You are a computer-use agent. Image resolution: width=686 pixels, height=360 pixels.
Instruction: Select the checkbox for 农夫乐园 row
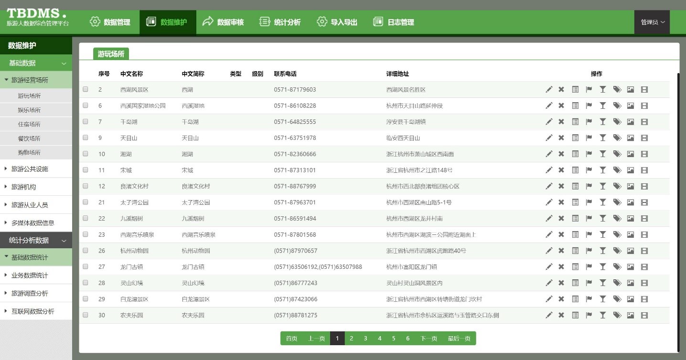click(x=86, y=315)
